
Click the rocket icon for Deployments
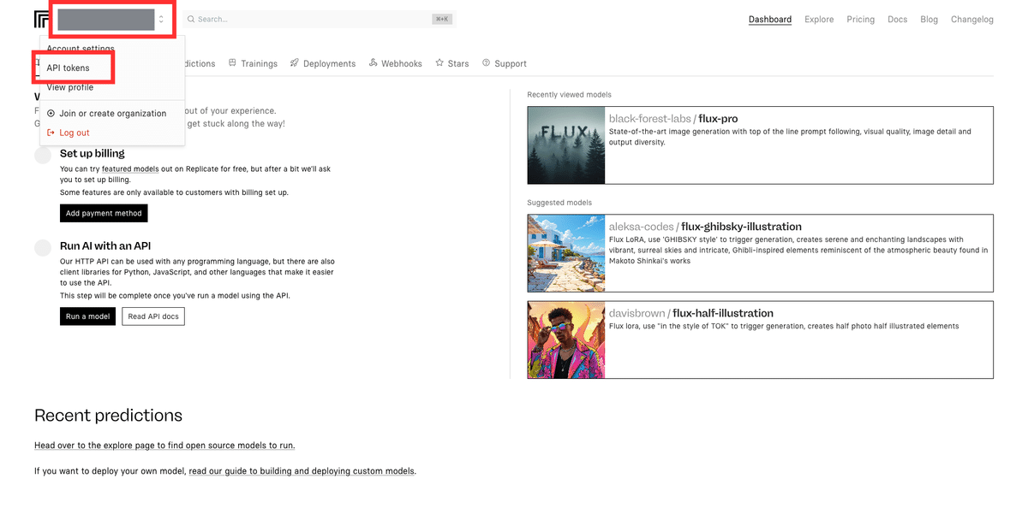pyautogui.click(x=295, y=63)
